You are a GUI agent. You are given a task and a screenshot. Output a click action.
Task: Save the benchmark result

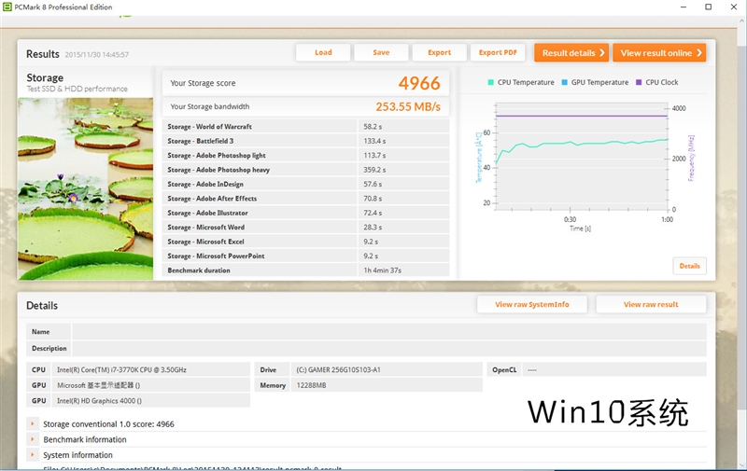(381, 53)
